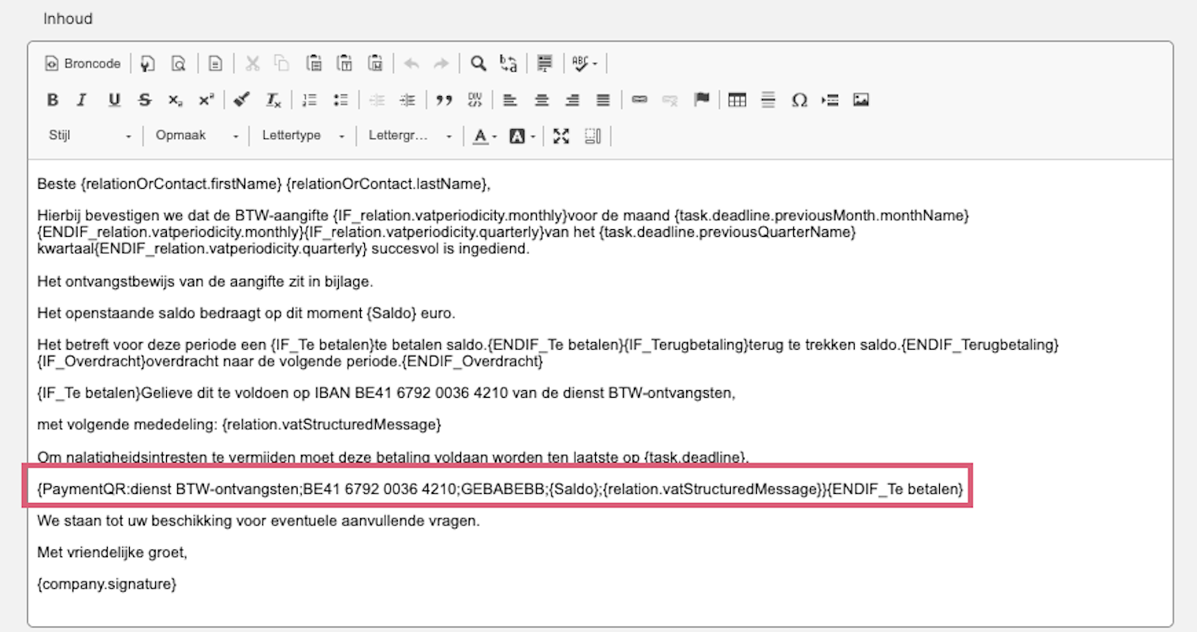Click the Unlink icon

pyautogui.click(x=670, y=100)
